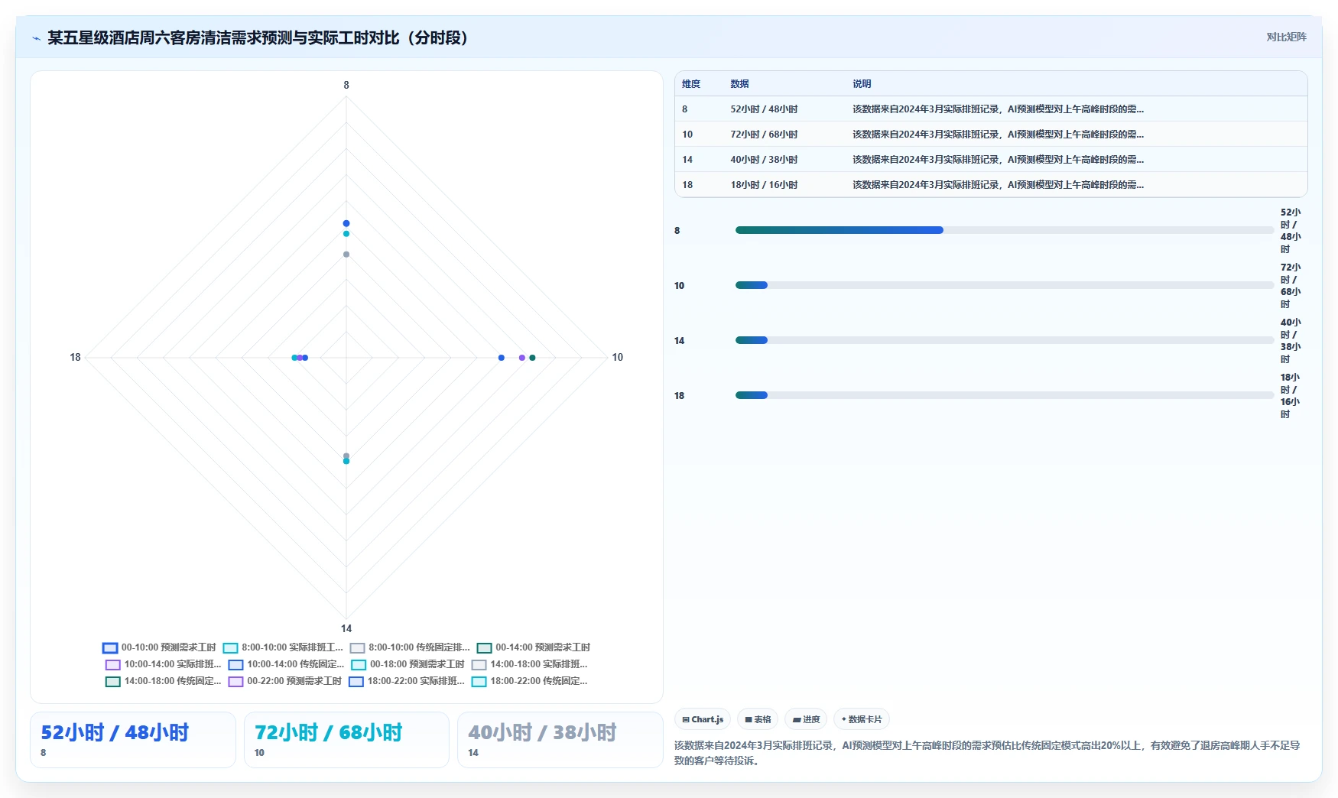Image resolution: width=1338 pixels, height=798 pixels.
Task: Click radar axis label 18 at left
Action: pyautogui.click(x=75, y=357)
